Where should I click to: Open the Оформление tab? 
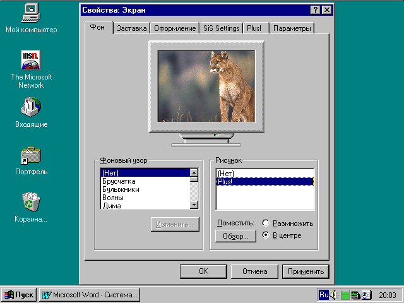175,28
